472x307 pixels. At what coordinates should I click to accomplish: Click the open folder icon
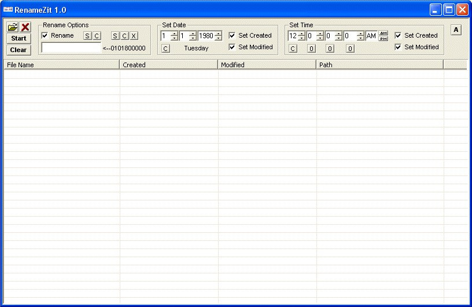[x=13, y=27]
